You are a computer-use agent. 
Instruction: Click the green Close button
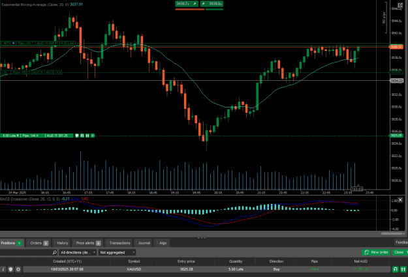pyautogui.click(x=399, y=252)
